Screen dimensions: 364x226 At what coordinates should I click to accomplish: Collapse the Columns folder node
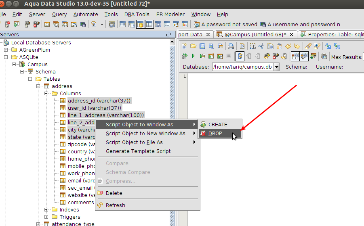[46, 93]
